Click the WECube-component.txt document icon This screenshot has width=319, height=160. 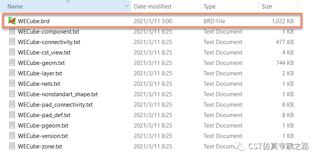pos(12,32)
